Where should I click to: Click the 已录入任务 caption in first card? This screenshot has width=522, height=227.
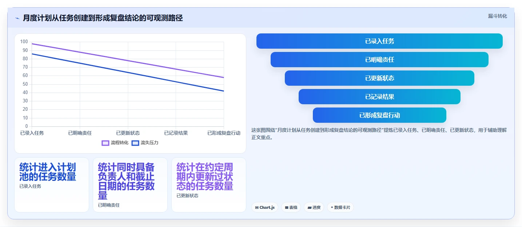coord(30,186)
